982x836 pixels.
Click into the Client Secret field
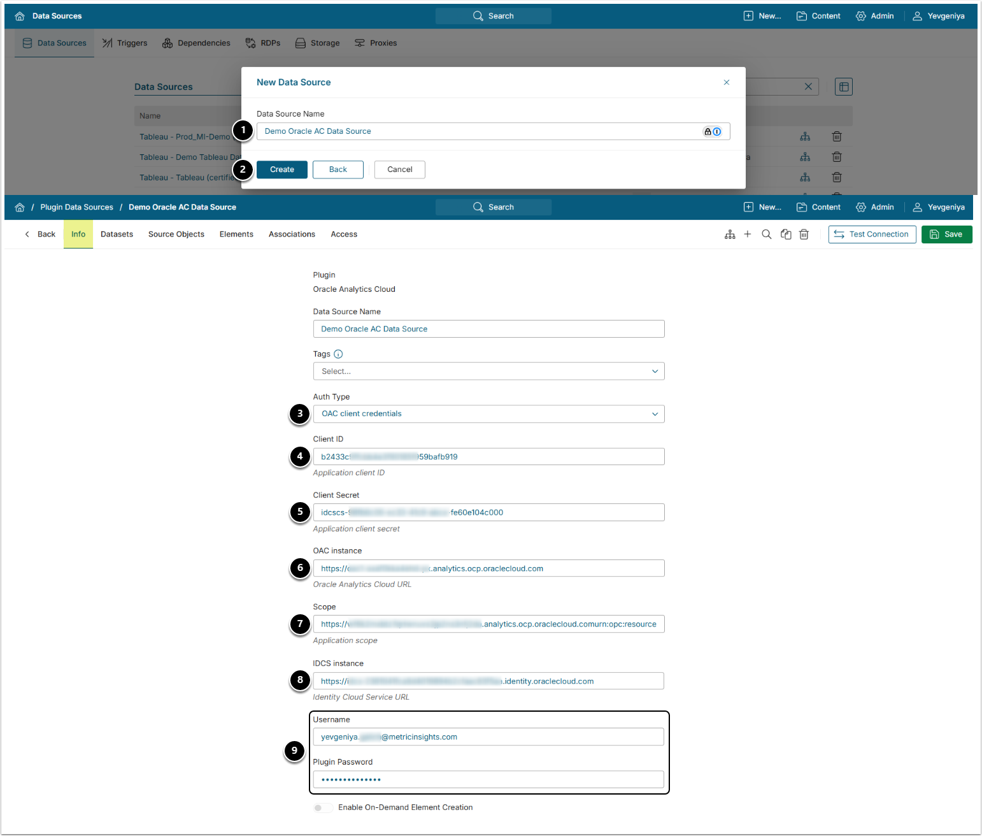(x=488, y=512)
